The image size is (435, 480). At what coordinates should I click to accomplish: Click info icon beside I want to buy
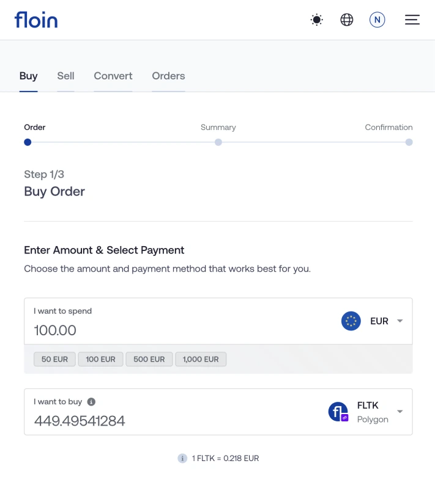[91, 402]
